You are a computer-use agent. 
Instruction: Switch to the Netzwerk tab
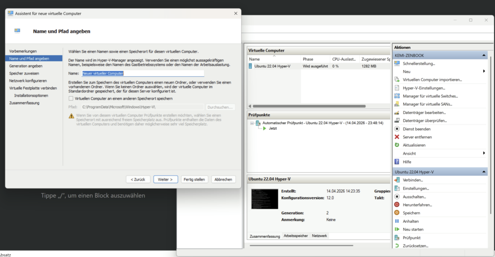tap(319, 236)
